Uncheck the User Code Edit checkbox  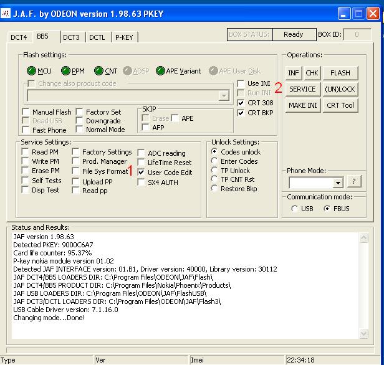pyautogui.click(x=141, y=173)
